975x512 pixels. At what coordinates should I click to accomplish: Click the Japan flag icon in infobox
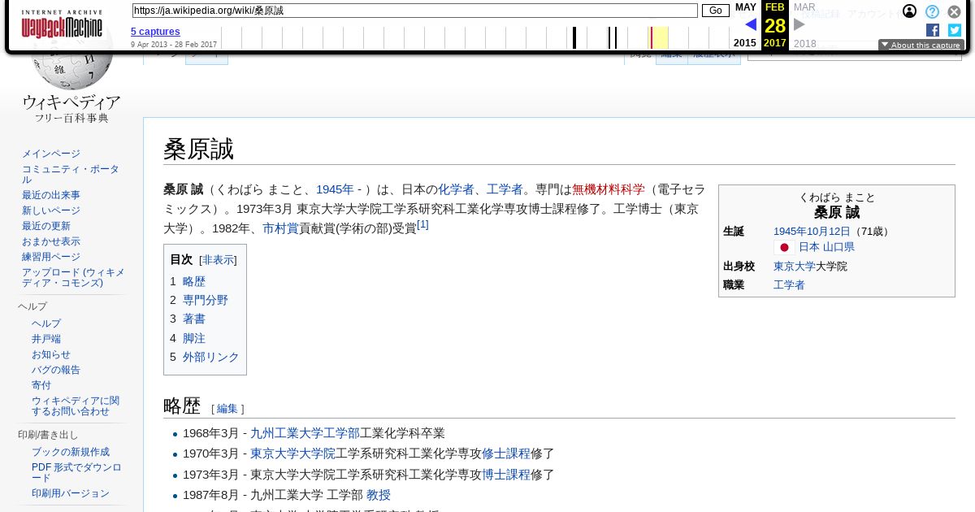coord(784,247)
